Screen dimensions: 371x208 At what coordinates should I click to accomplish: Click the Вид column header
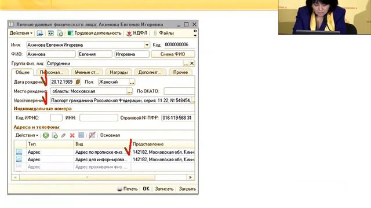click(x=102, y=144)
